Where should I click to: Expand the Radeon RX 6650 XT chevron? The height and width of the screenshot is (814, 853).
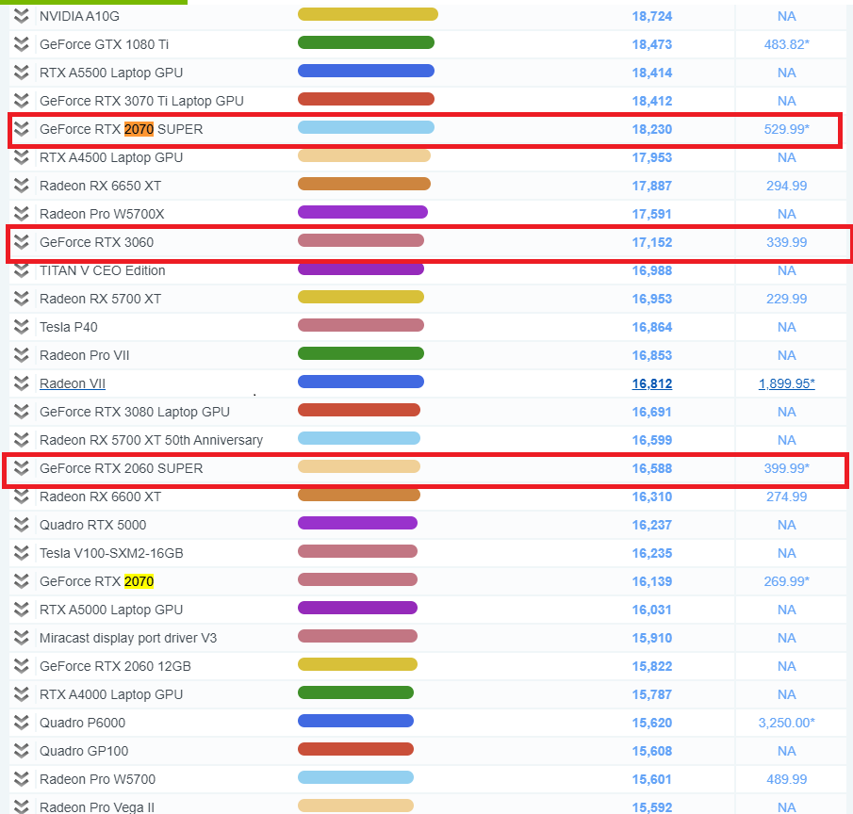(x=22, y=186)
